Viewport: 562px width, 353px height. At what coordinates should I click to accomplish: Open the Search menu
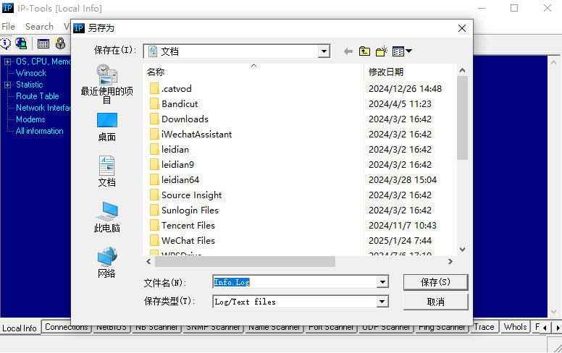click(39, 27)
